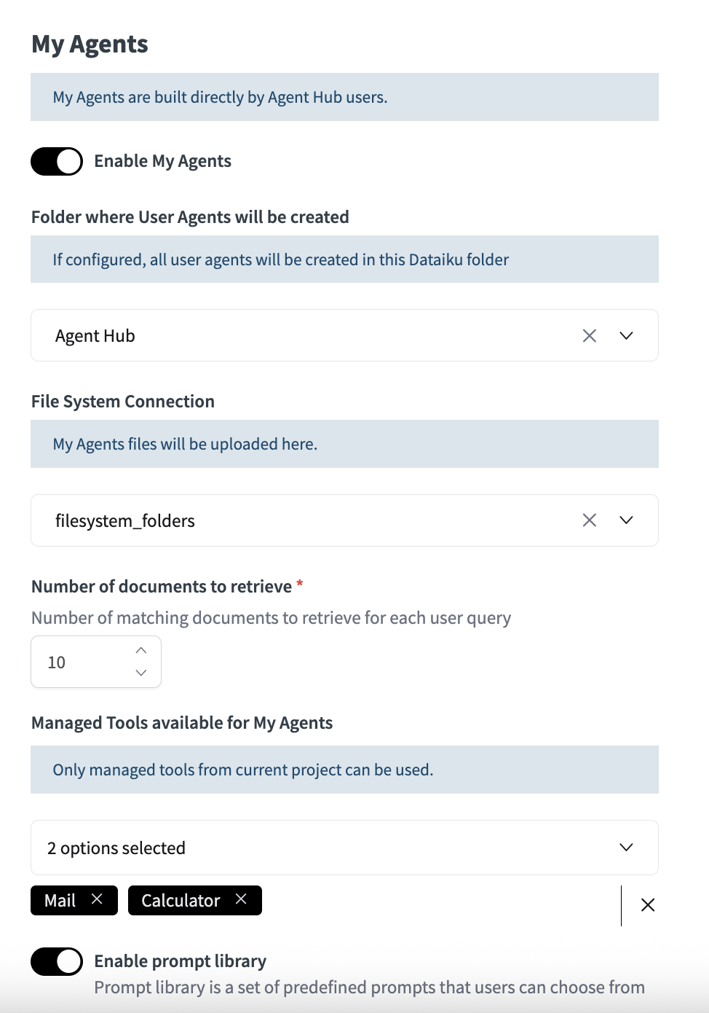Click the Enable My Agents label

162,161
